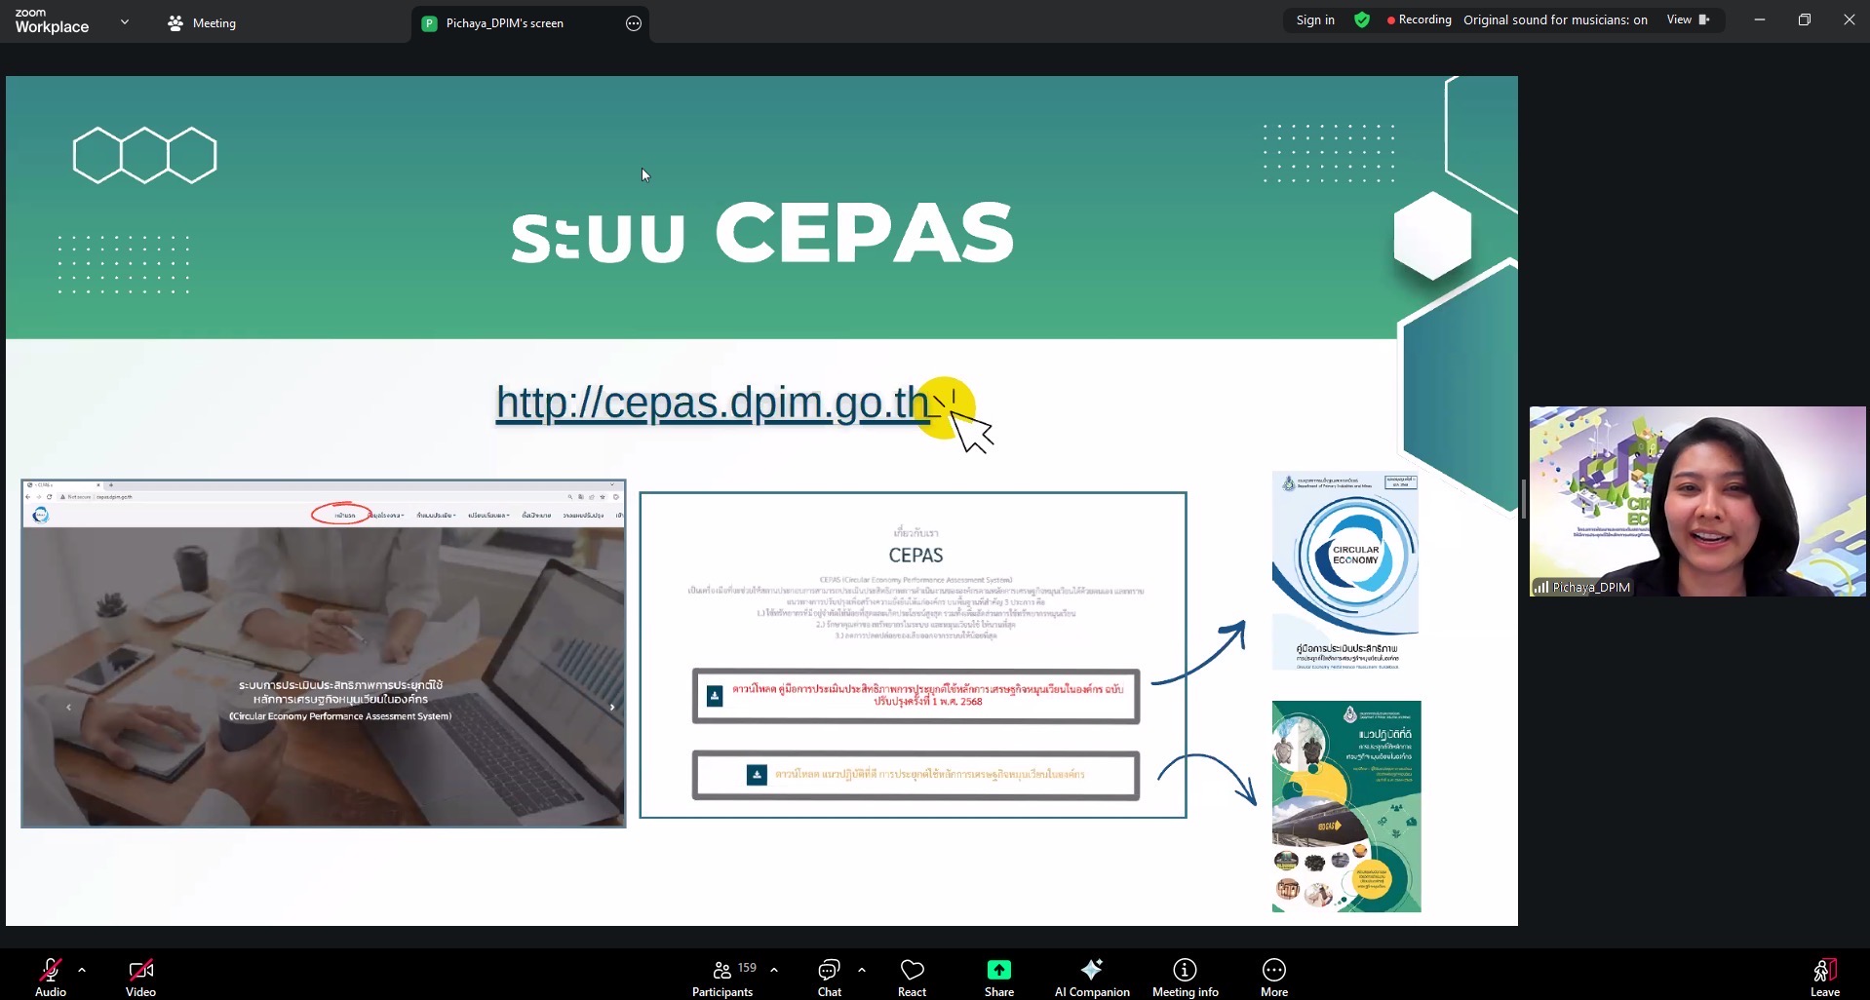Open the View layout menu
This screenshot has width=1870, height=1000.
pos(1688,20)
